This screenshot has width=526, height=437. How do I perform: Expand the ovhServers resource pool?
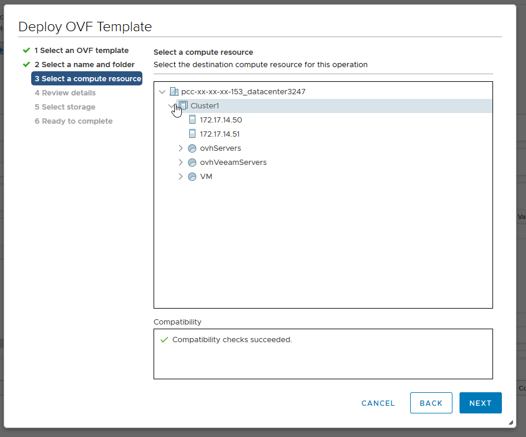[181, 148]
